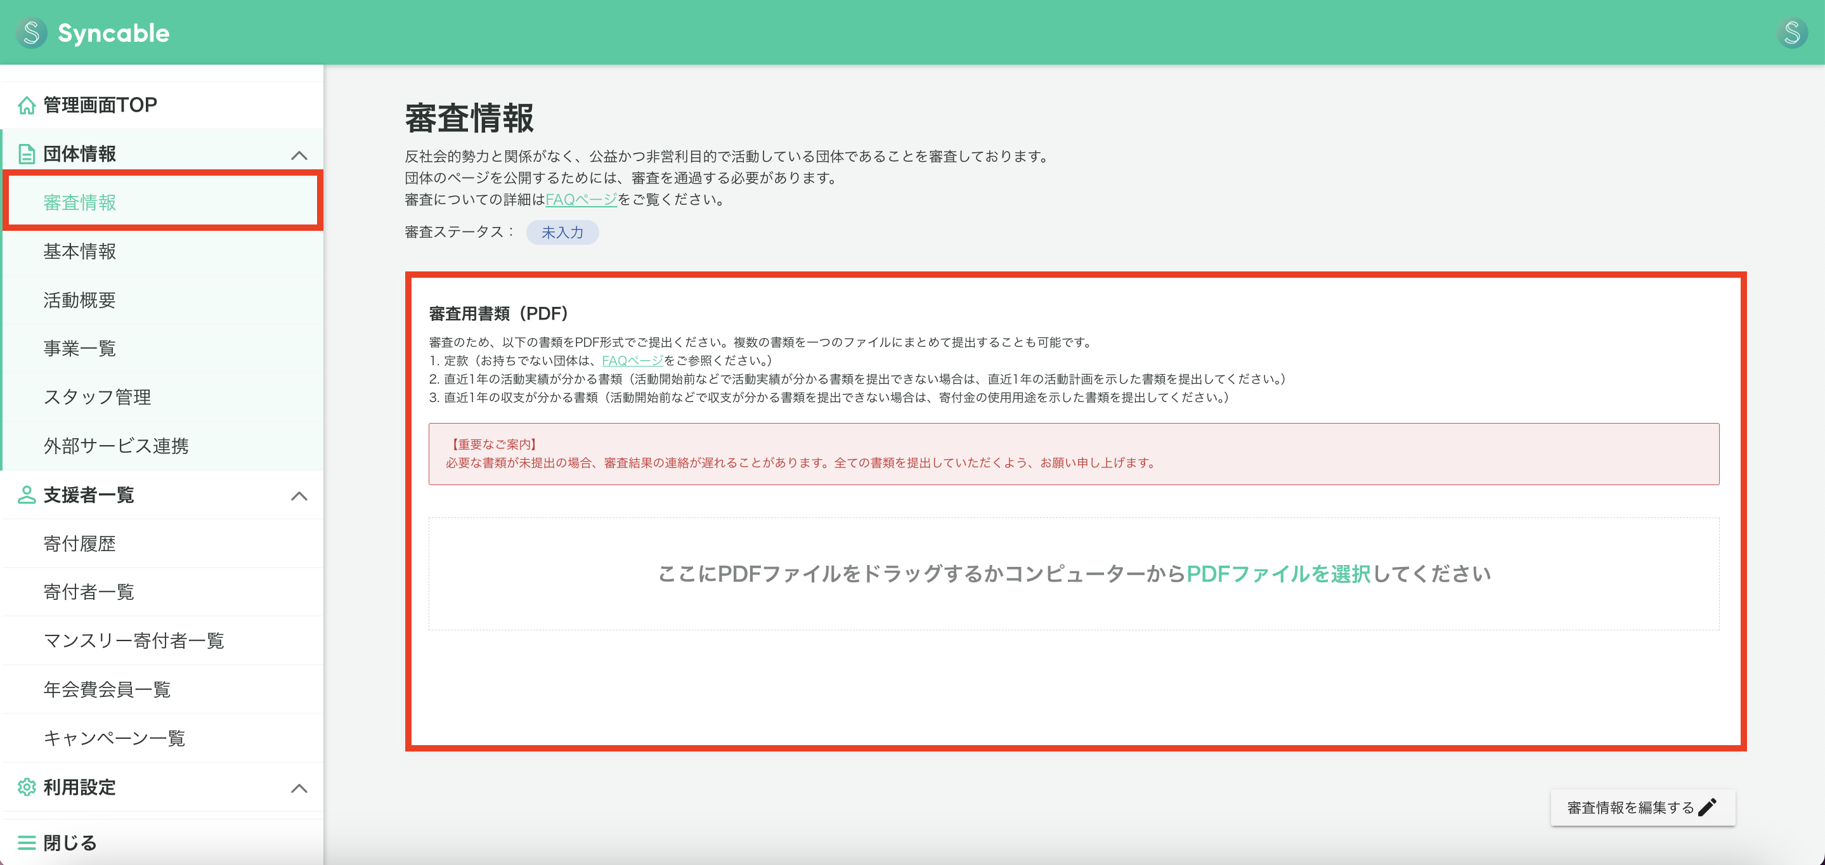Collapse the 利用設定 sidebar section
This screenshot has height=865, width=1825.
(301, 787)
